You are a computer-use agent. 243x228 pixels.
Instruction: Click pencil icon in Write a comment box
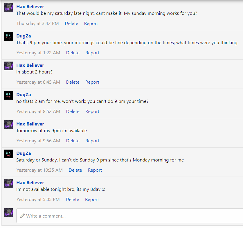click(22, 216)
